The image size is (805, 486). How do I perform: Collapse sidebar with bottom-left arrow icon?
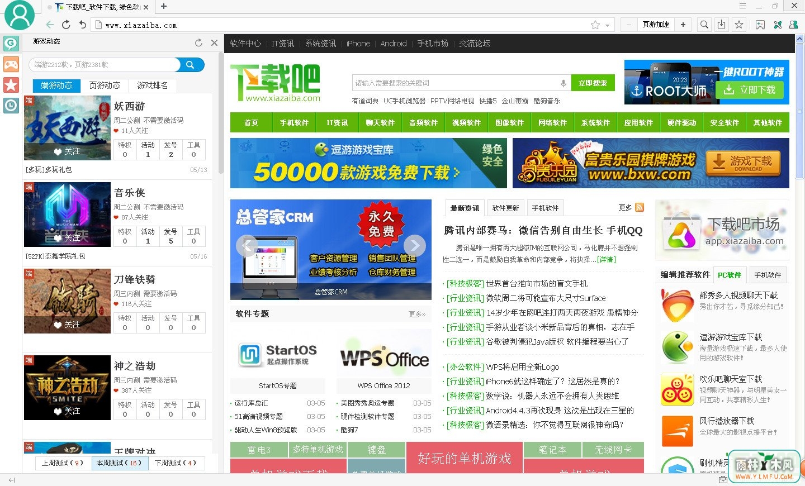tap(12, 480)
